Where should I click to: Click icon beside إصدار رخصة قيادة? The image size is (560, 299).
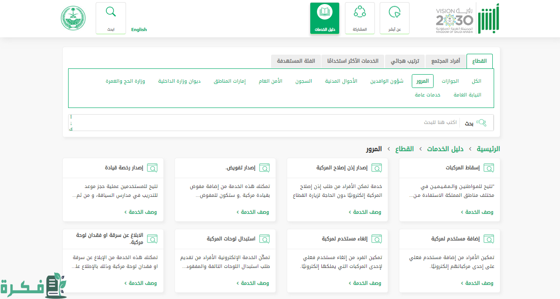(152, 168)
